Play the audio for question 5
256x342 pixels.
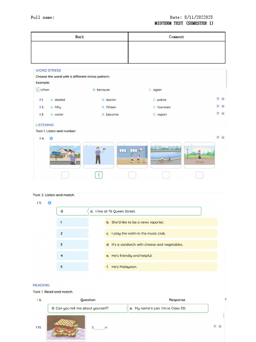pyautogui.click(x=49, y=203)
